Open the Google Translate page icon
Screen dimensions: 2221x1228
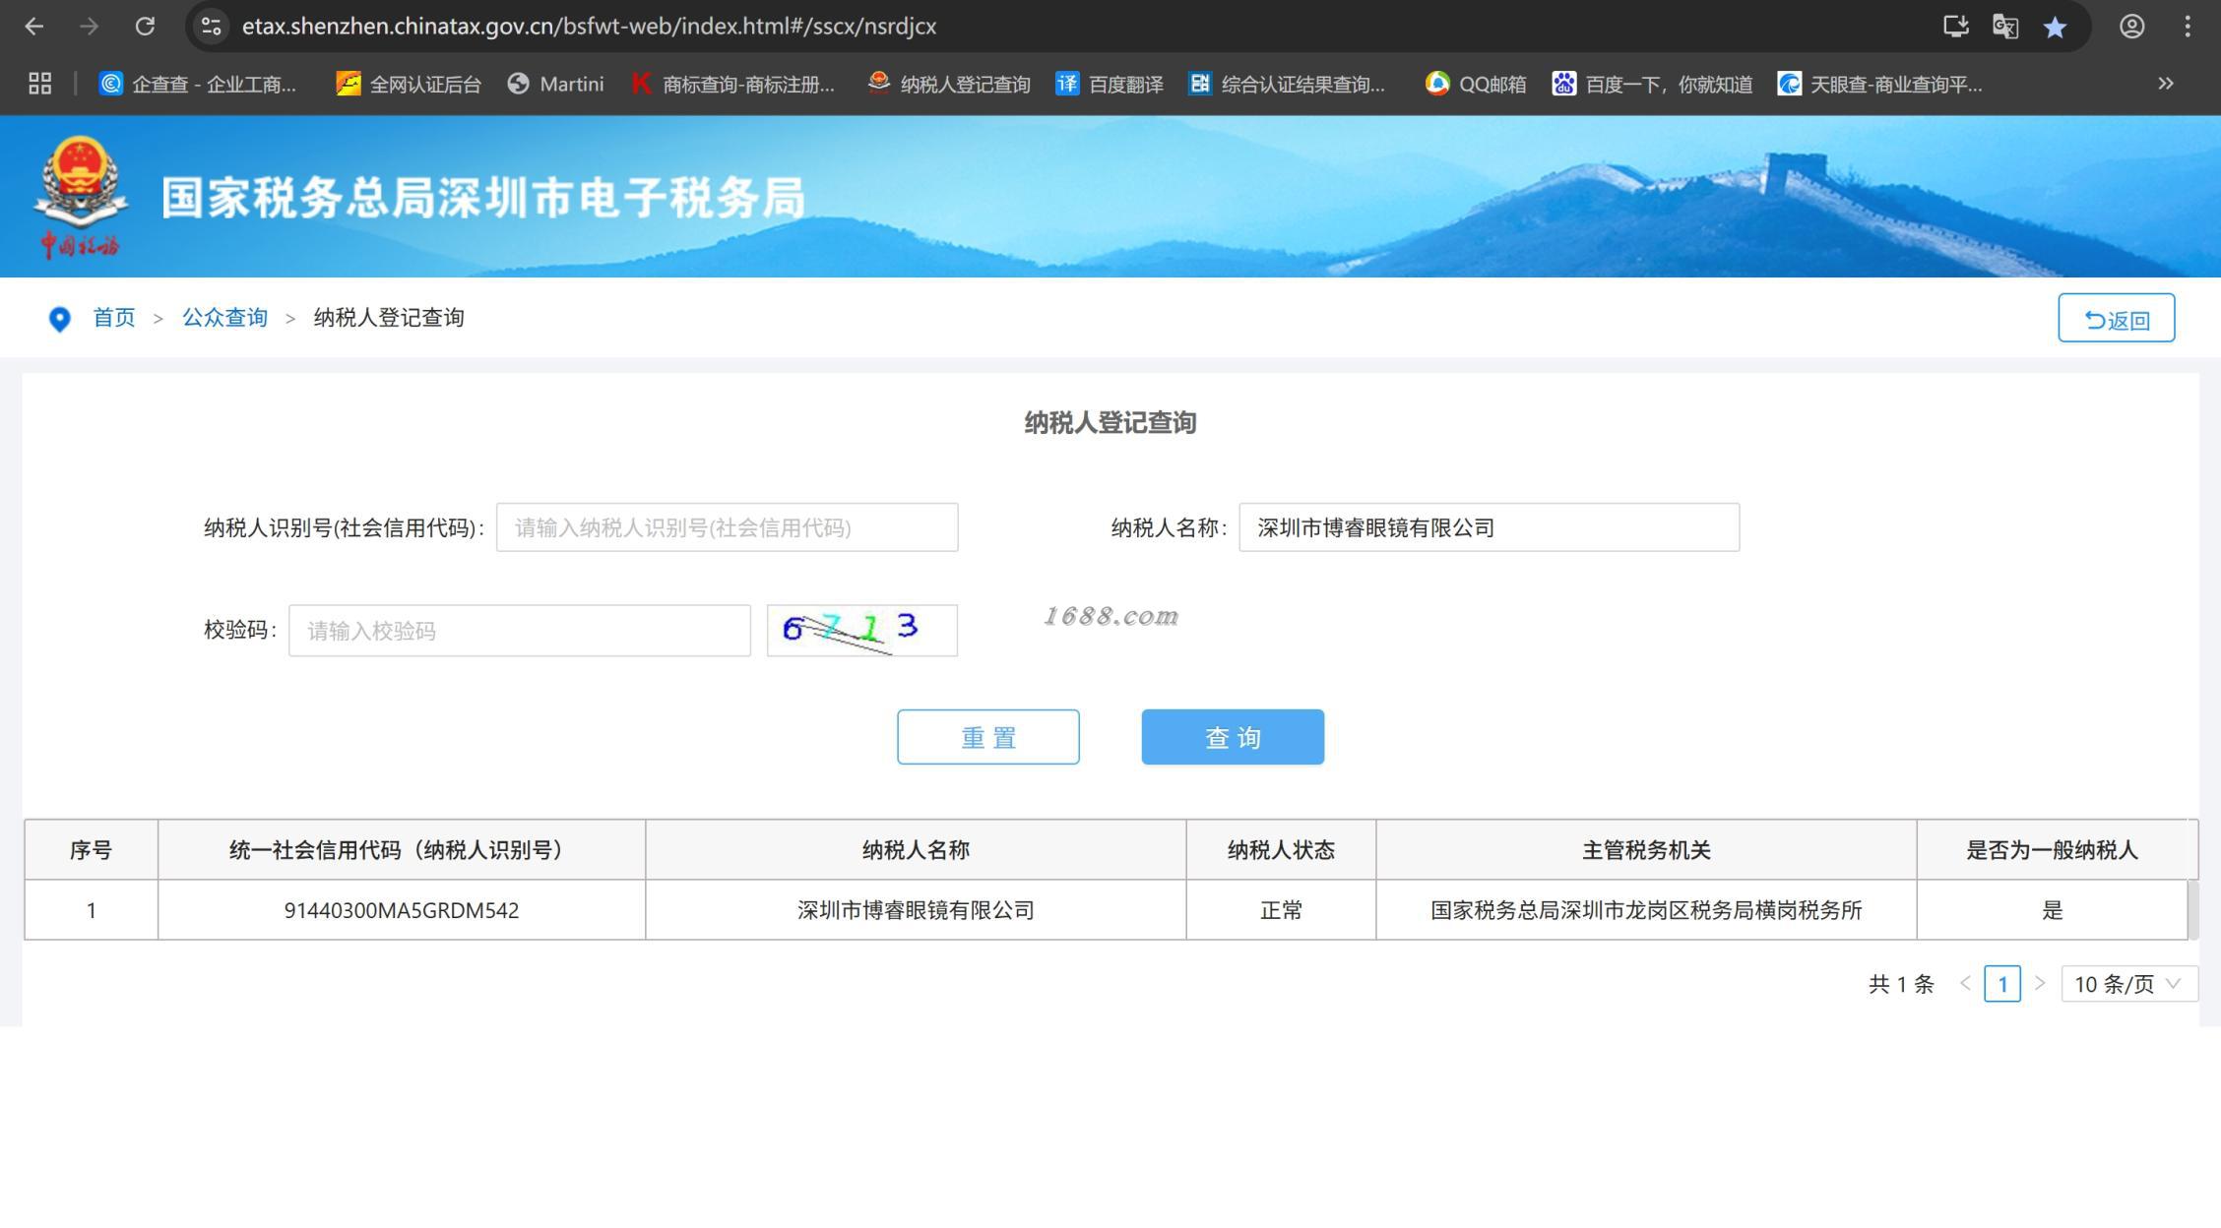coord(2004,27)
